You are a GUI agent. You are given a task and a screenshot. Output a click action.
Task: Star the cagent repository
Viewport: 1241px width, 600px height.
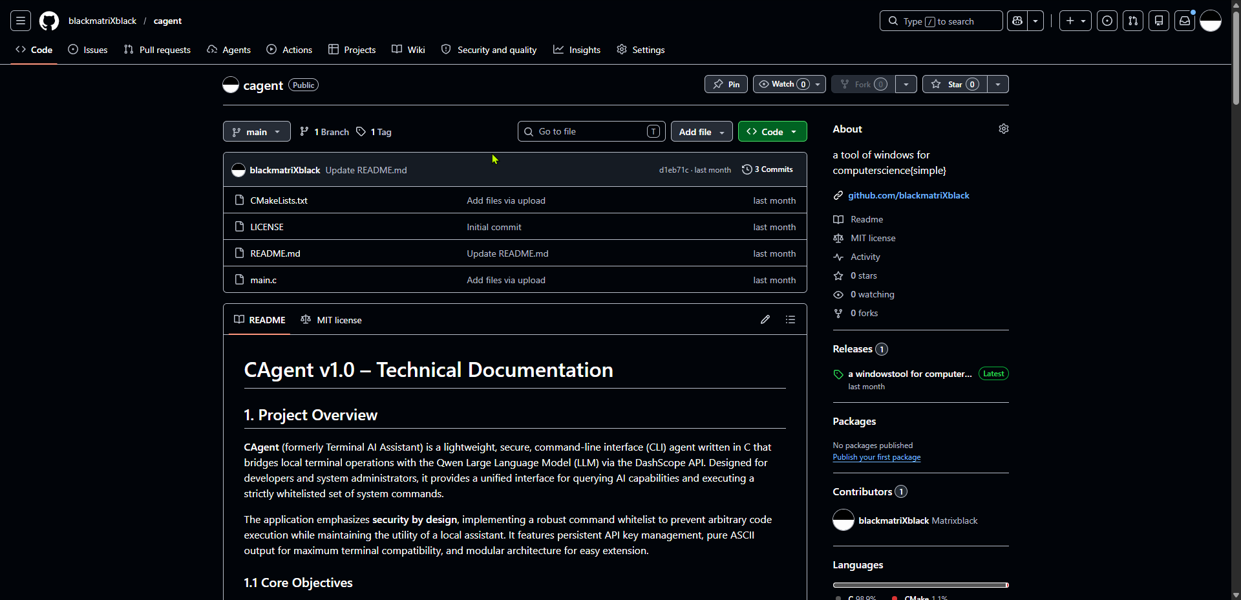coord(955,84)
